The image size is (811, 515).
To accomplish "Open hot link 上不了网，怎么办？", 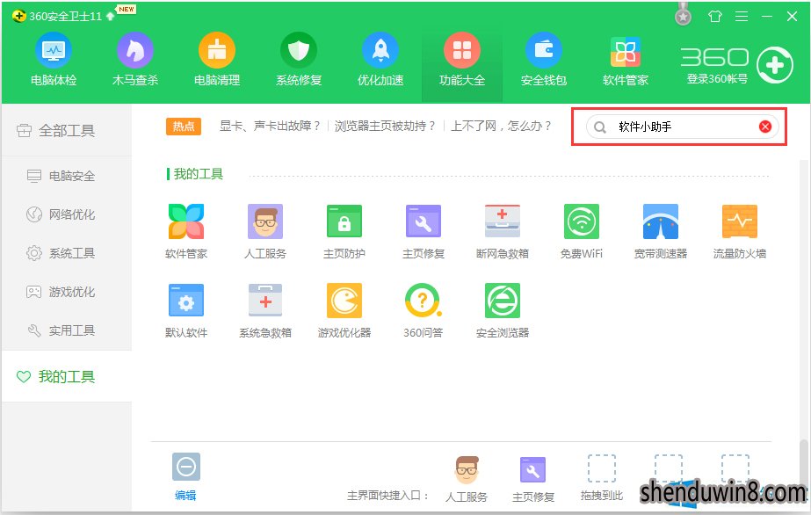I will pyautogui.click(x=501, y=127).
